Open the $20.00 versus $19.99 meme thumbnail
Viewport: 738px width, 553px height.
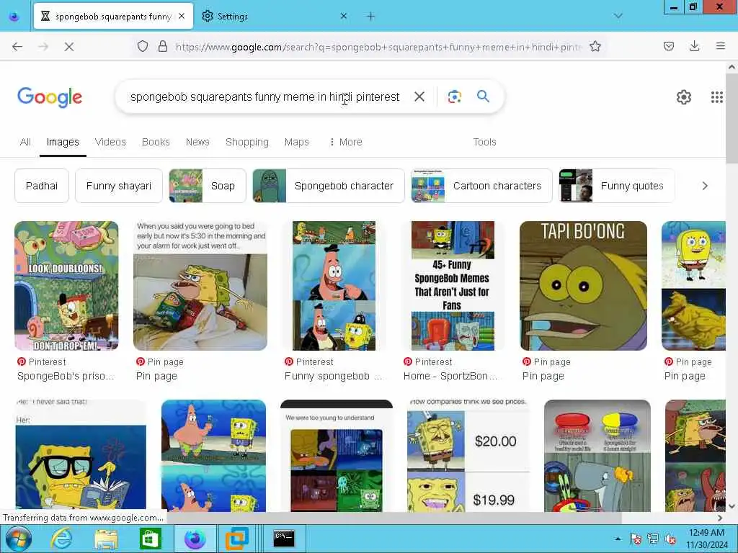pyautogui.click(x=468, y=456)
